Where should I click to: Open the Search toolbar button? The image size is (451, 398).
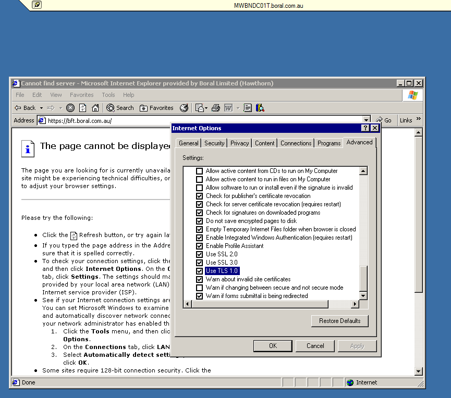[120, 108]
